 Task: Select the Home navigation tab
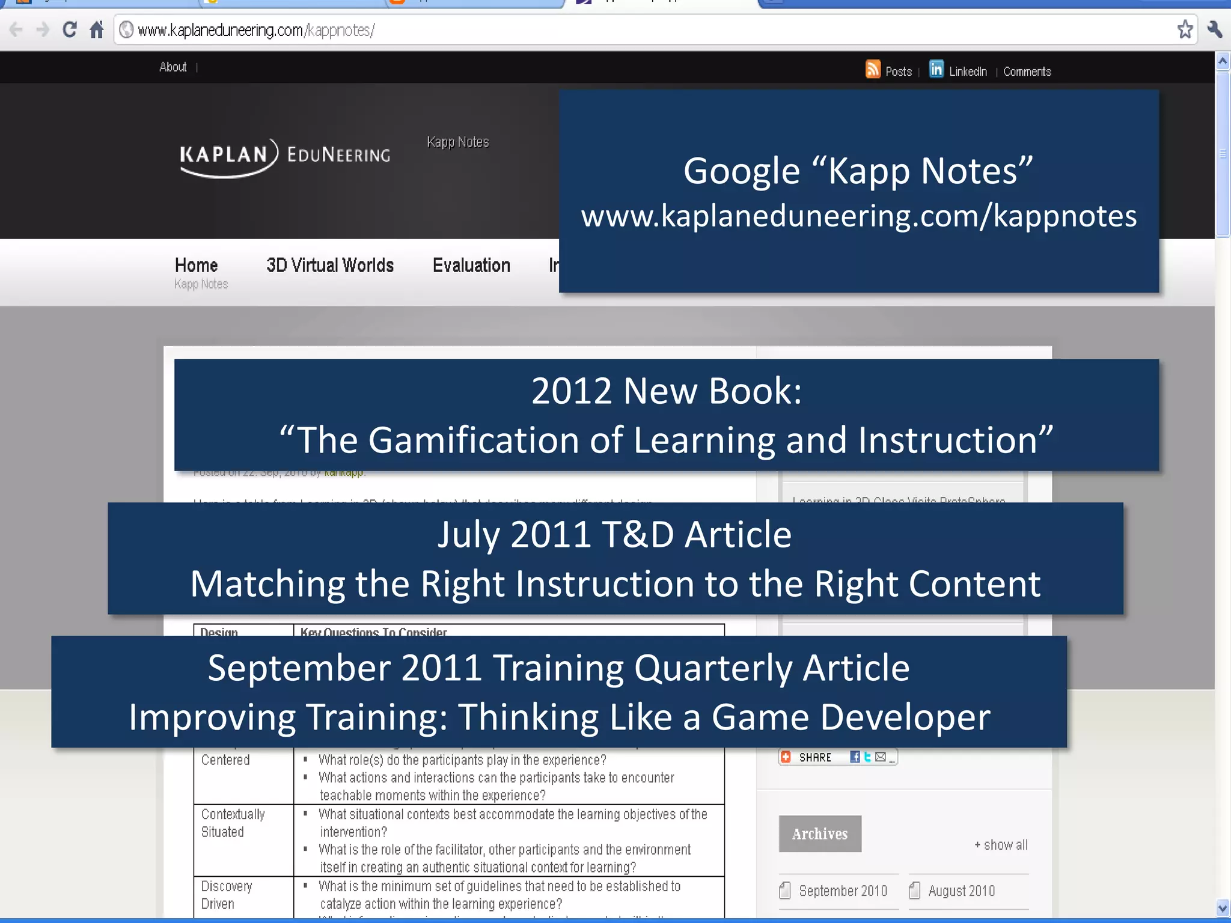(197, 265)
